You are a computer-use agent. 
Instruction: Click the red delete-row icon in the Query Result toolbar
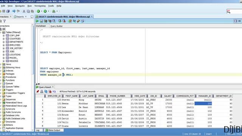50,91
